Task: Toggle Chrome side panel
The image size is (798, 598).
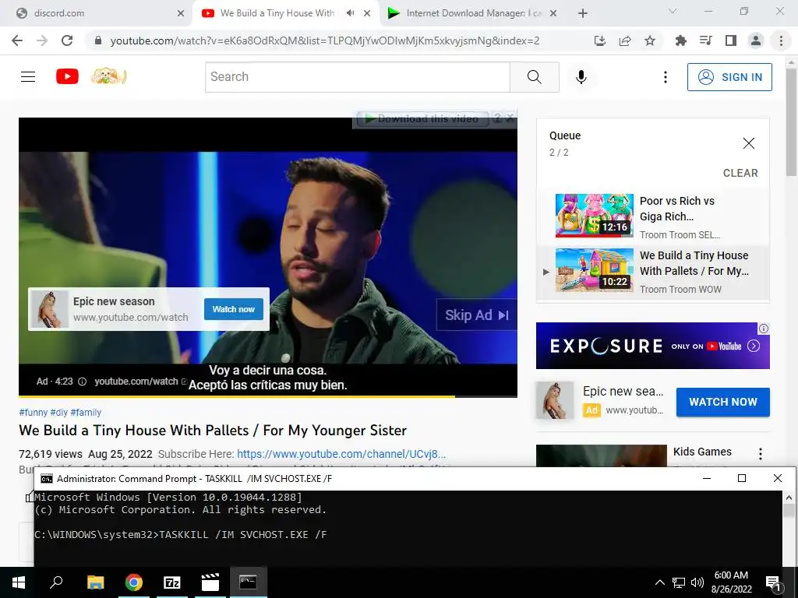Action: pyautogui.click(x=731, y=40)
